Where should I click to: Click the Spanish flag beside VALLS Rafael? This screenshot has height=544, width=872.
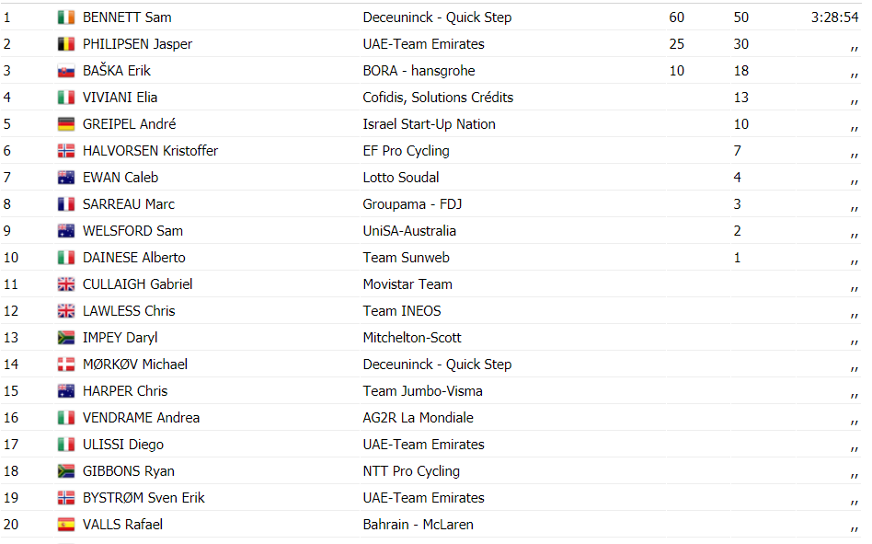pyautogui.click(x=65, y=525)
